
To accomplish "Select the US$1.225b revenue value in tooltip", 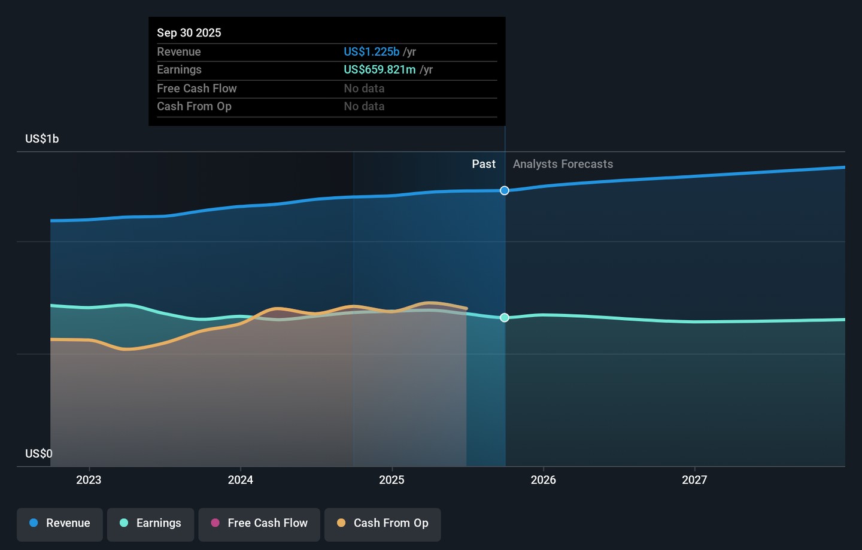I will 371,52.
